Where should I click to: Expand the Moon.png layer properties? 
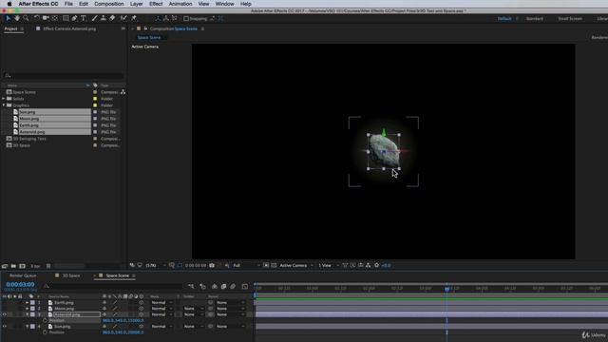tap(28, 309)
